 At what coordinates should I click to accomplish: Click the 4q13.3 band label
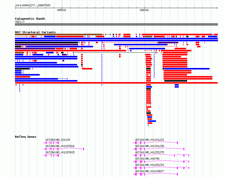click(20, 22)
